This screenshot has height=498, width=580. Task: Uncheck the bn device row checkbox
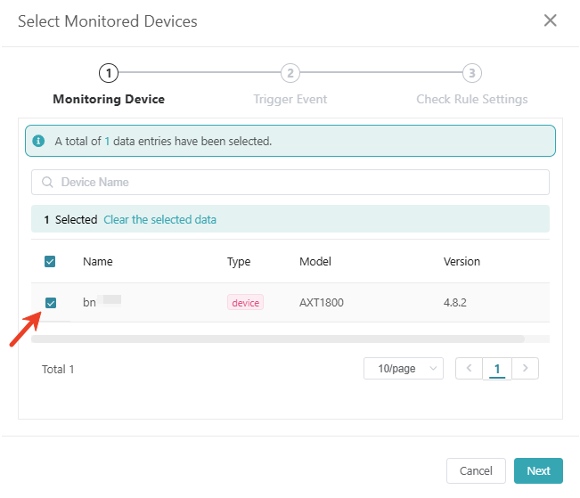51,303
